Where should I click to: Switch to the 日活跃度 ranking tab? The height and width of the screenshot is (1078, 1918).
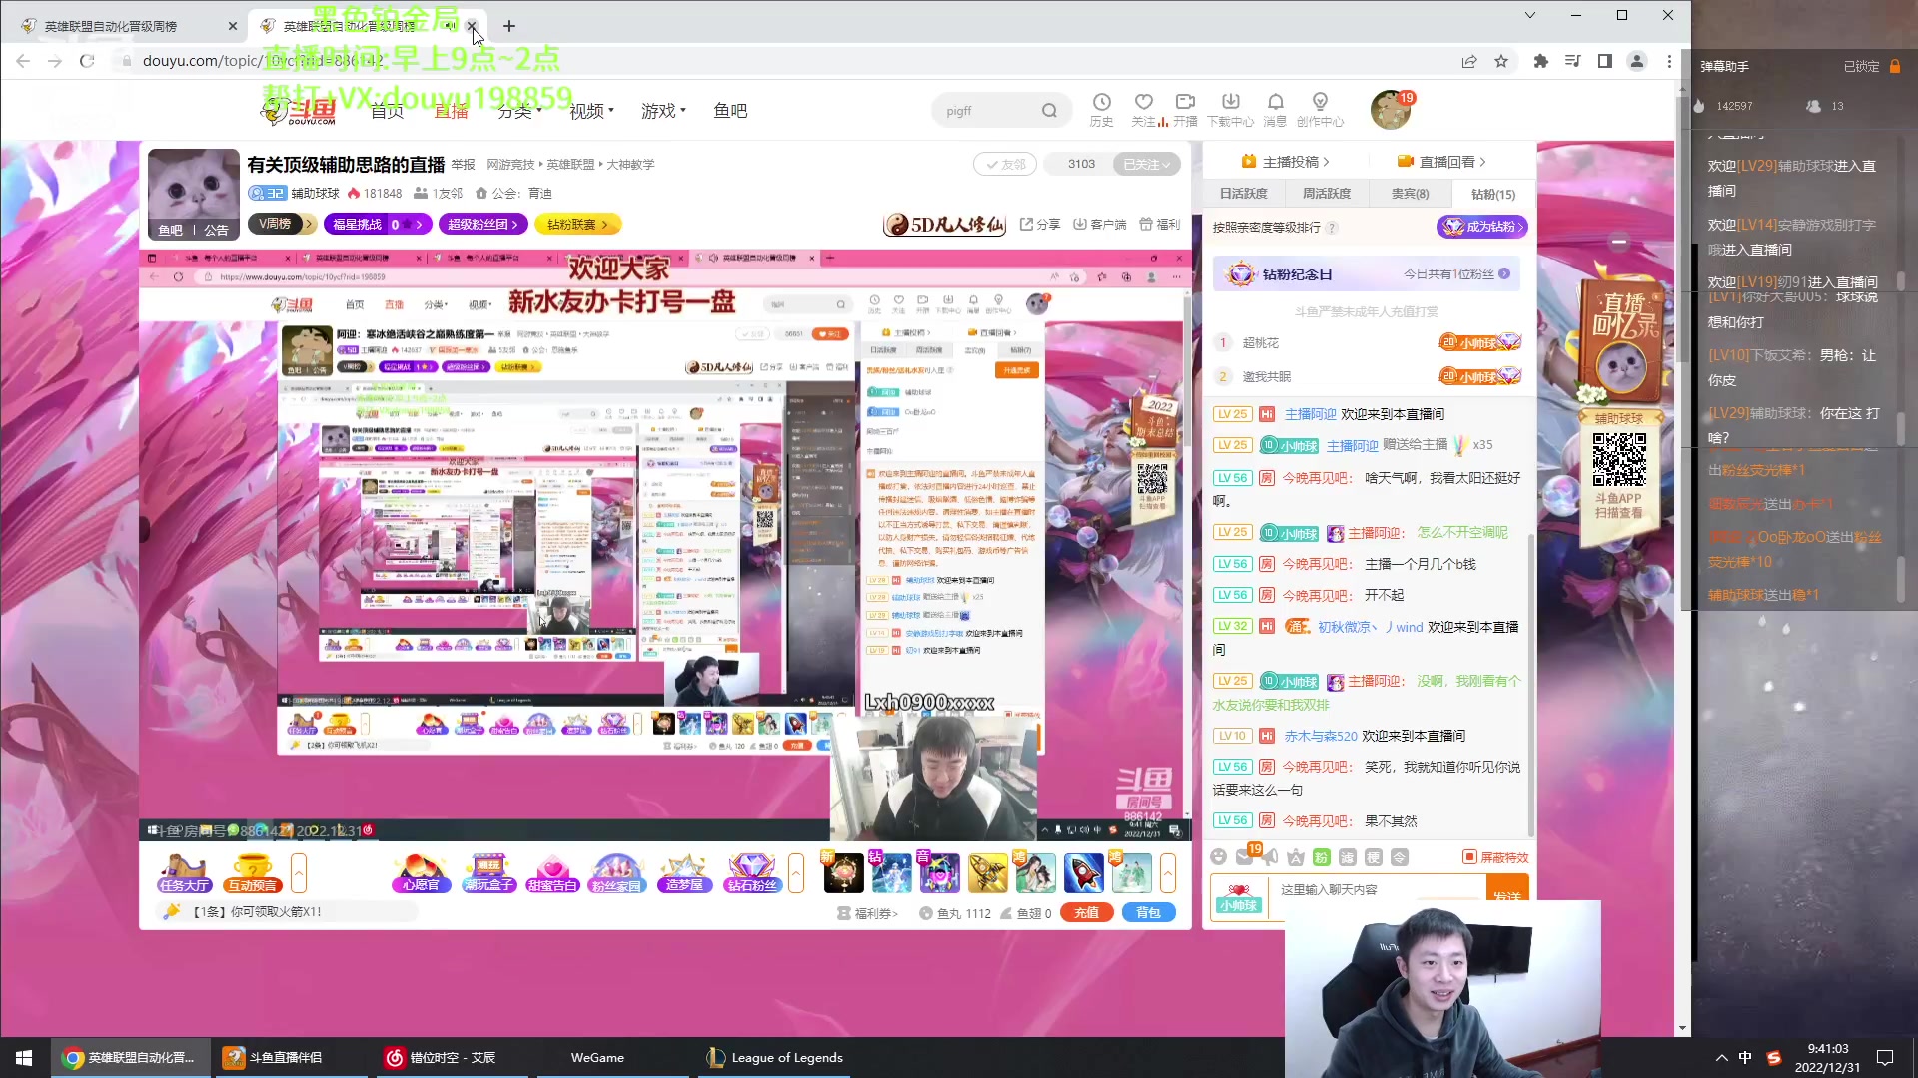tap(1243, 193)
